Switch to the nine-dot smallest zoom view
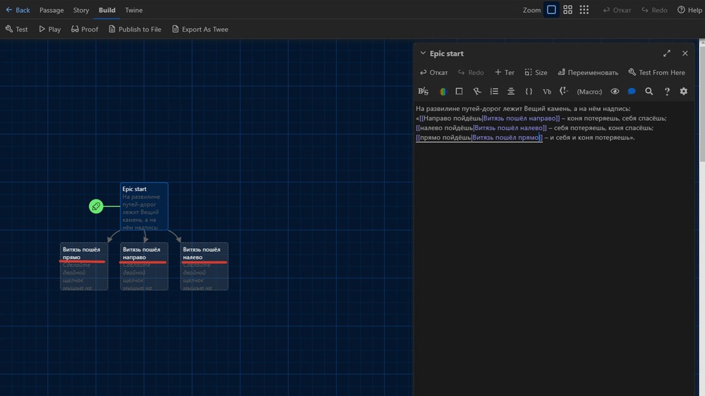Screen dimensions: 705x396 [584, 10]
